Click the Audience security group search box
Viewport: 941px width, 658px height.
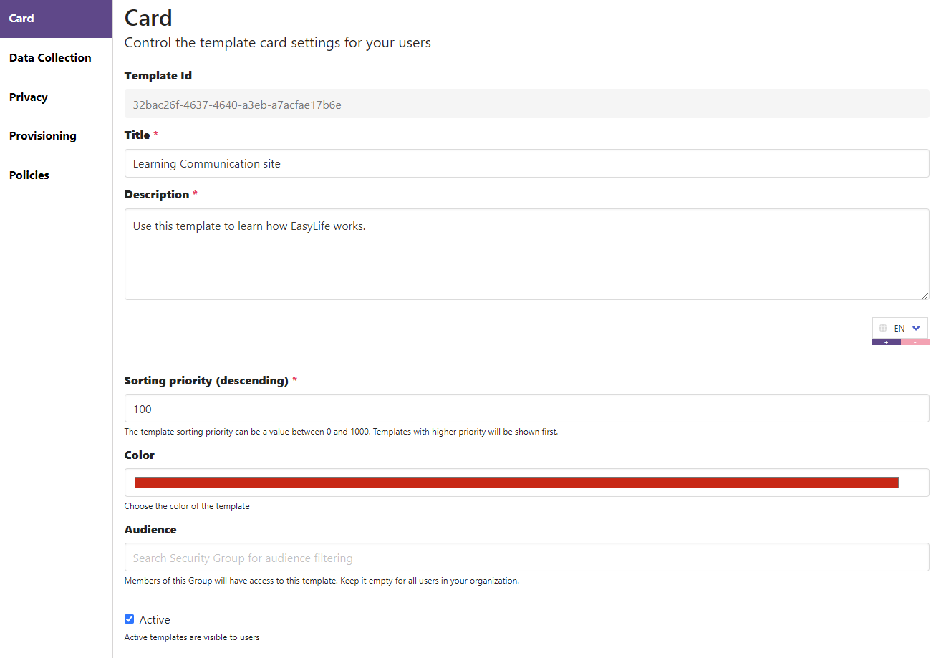click(x=526, y=557)
